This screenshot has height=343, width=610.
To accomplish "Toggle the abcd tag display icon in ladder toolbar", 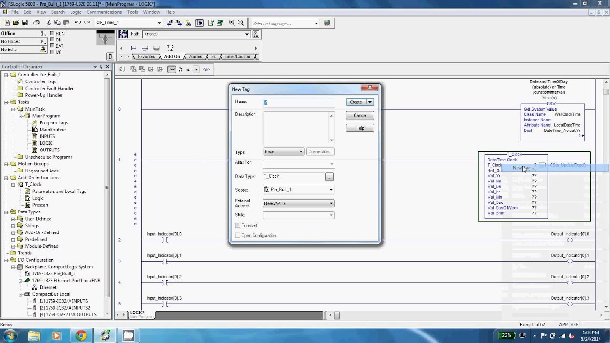I will pos(172,69).
